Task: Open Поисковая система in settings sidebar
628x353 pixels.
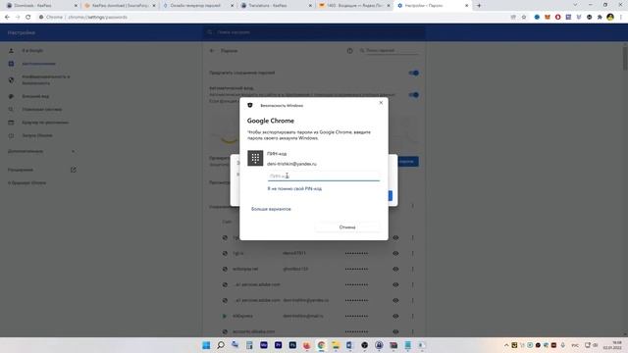Action: click(41, 109)
